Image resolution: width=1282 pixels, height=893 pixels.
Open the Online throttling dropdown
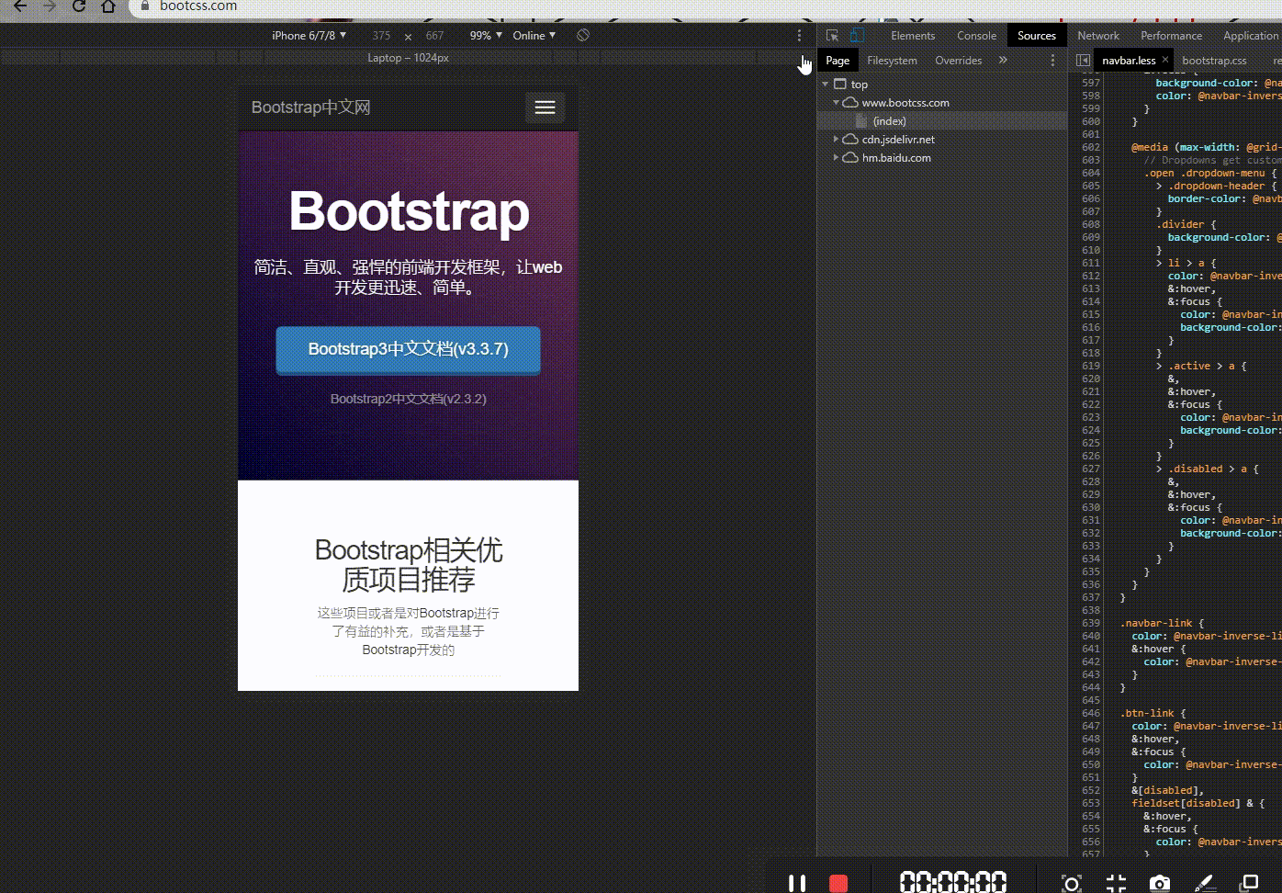point(534,35)
